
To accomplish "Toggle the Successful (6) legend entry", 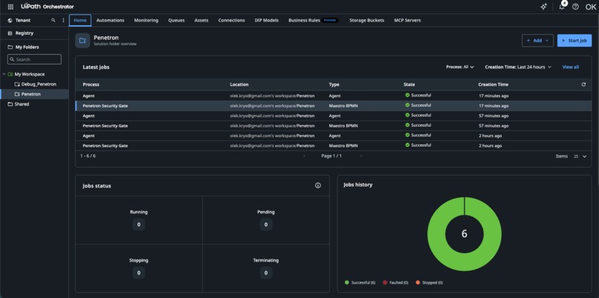I will tap(360, 282).
